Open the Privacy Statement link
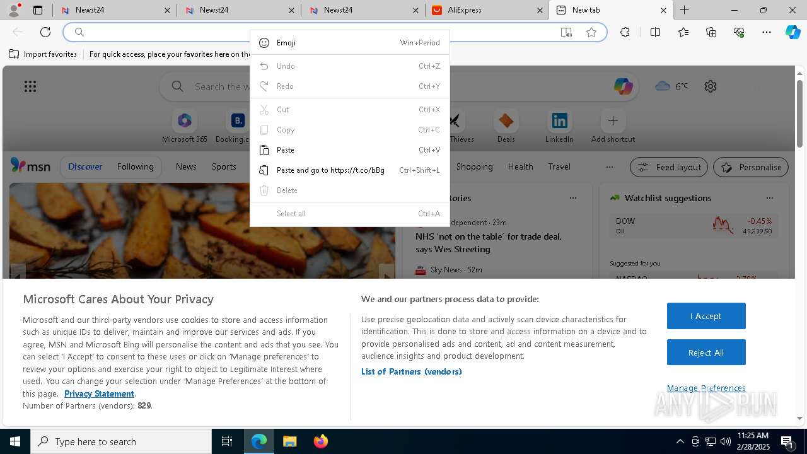 pyautogui.click(x=99, y=393)
